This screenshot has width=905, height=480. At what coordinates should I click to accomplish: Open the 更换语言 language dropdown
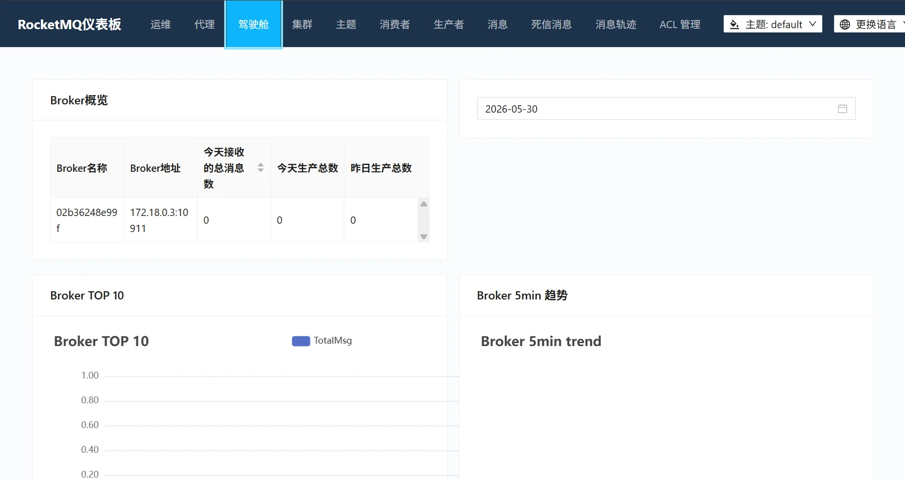pos(870,24)
